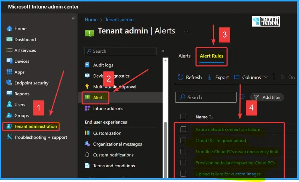The width and height of the screenshot is (299, 182).
Task: Click the menu pane vertical scrollbar thumb
Action: tap(165, 150)
